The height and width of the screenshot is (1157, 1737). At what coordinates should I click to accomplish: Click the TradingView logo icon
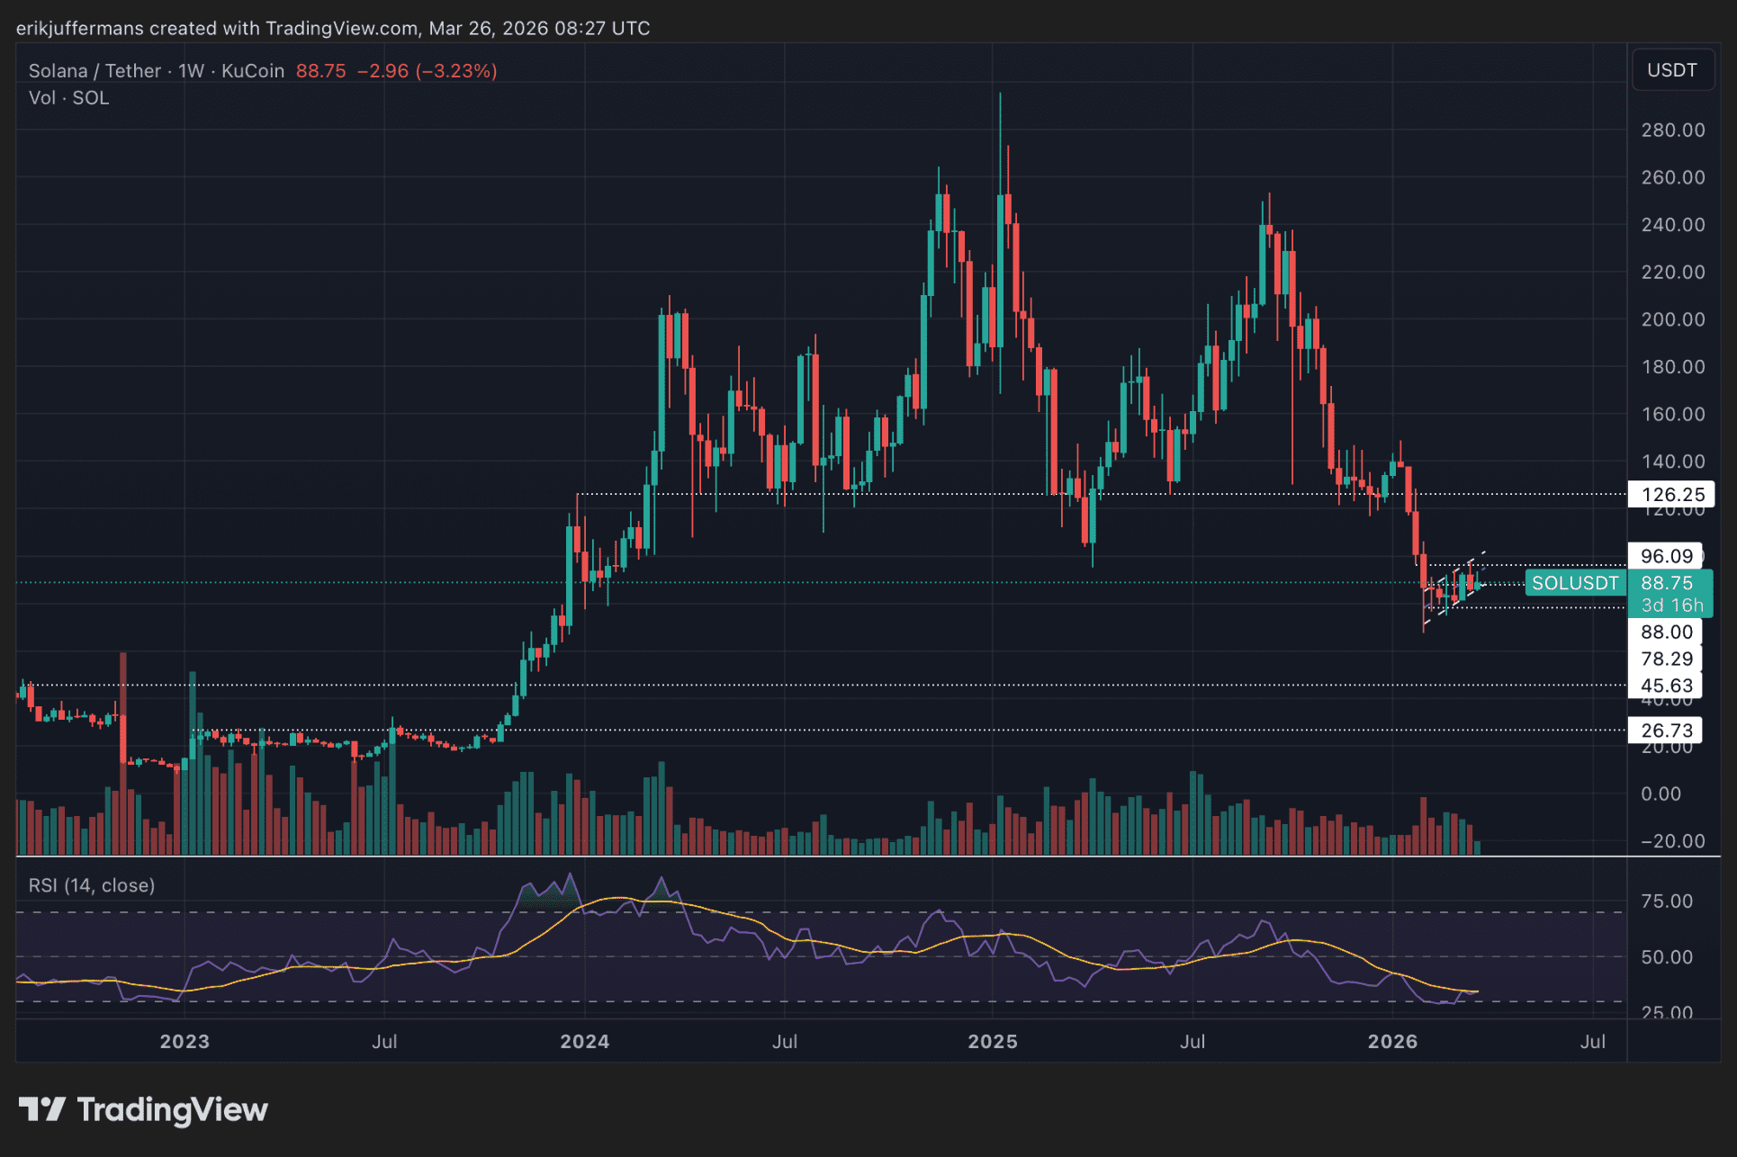coord(41,1109)
